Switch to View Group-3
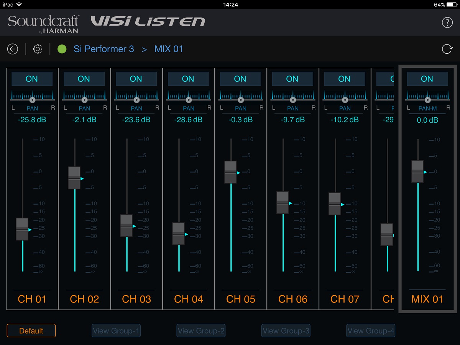Image resolution: width=460 pixels, height=345 pixels. click(286, 331)
